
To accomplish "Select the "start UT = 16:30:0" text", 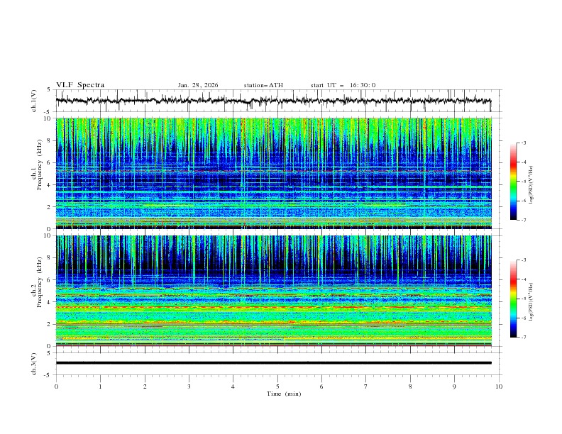I will click(343, 85).
